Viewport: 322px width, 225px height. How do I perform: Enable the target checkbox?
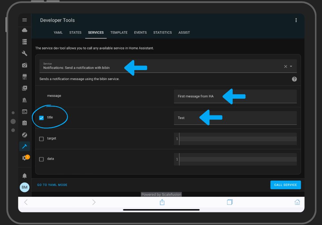point(41,138)
